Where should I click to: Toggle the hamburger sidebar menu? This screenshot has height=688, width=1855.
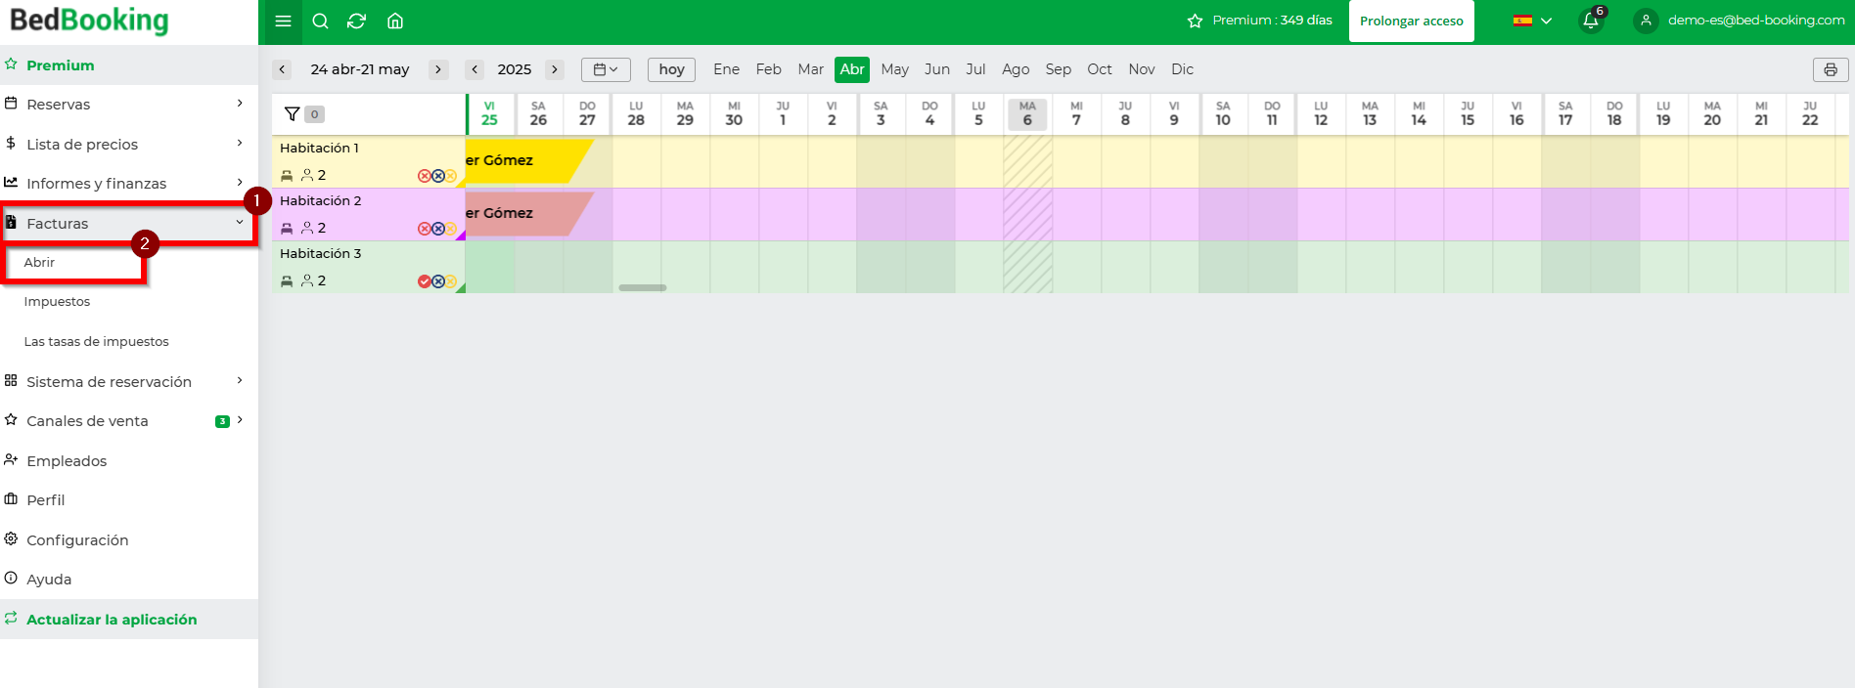(283, 21)
